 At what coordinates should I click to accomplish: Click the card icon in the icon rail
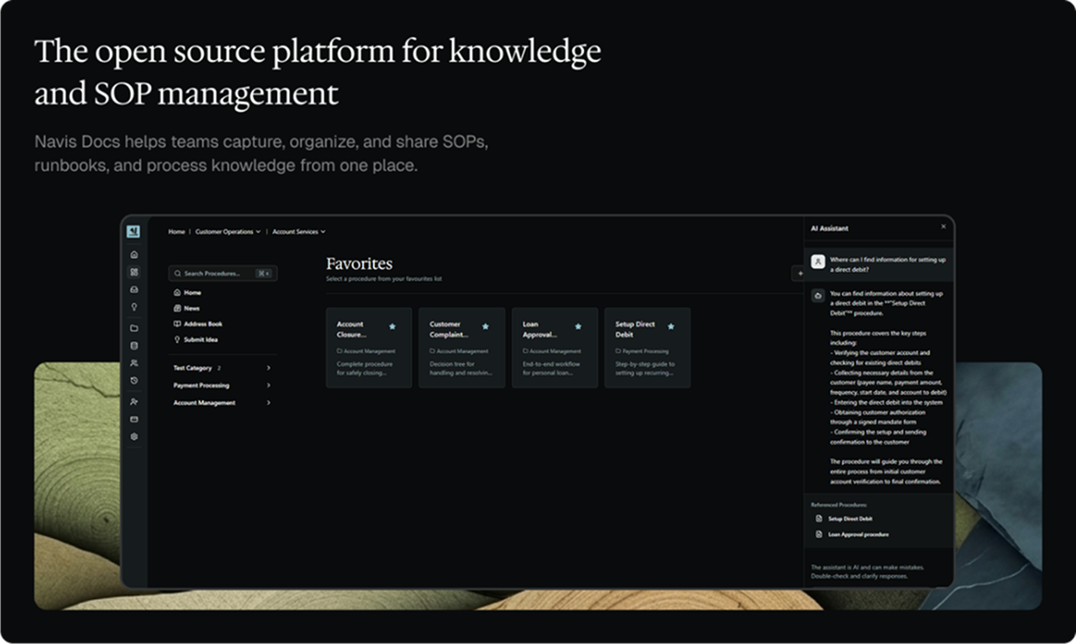134,419
